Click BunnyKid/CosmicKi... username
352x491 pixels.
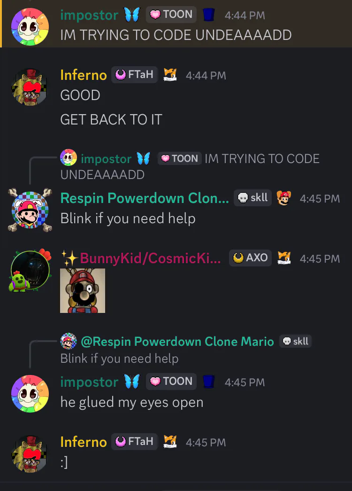[x=151, y=258]
